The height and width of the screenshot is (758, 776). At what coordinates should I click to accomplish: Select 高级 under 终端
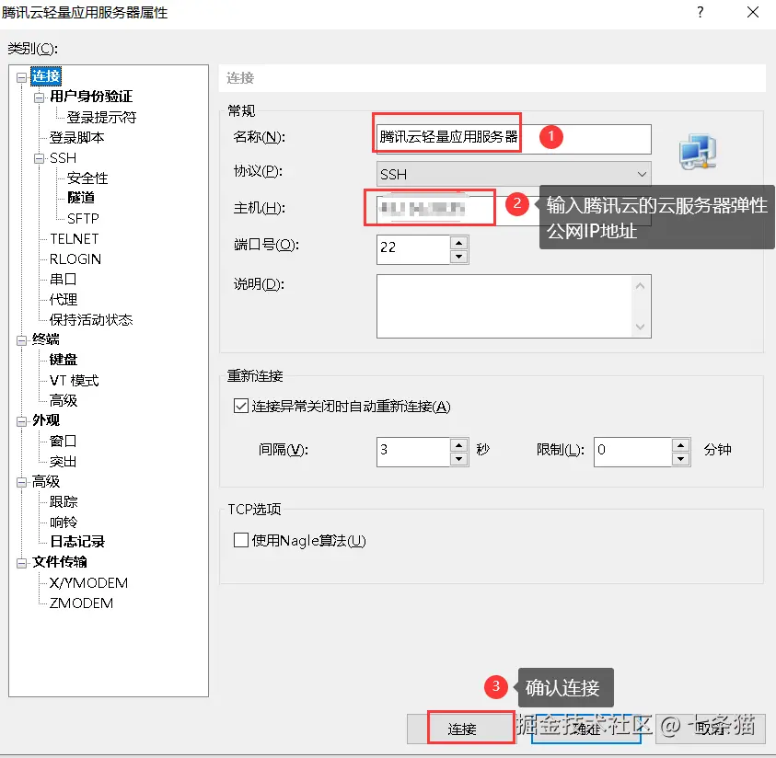click(64, 400)
